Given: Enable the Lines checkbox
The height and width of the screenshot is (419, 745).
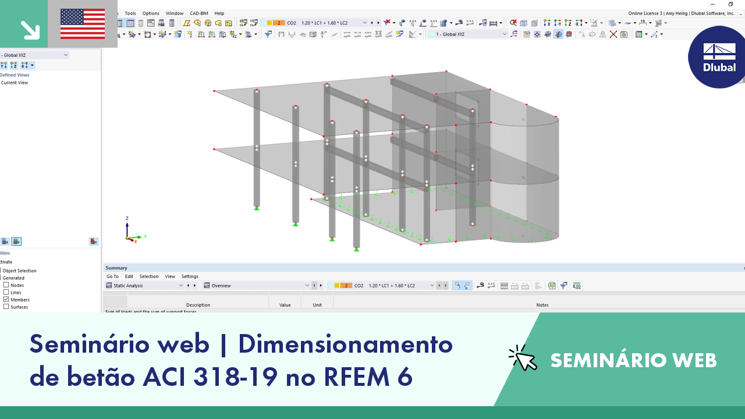Looking at the screenshot, I should click(x=6, y=292).
